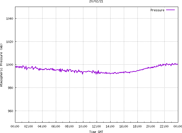182x133 pixels.
Task: Click the pressure curve minimum near 14:00
Action: click(x=110, y=74)
